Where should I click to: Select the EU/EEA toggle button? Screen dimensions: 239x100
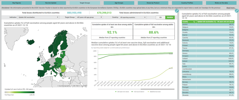170,17
